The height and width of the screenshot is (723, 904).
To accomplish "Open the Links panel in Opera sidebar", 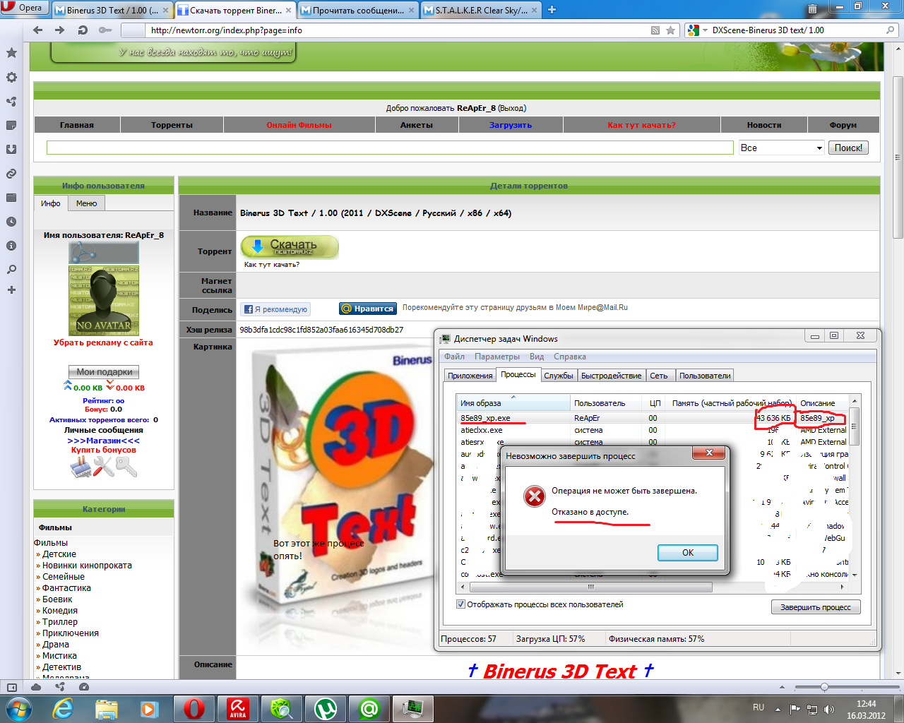I will click(x=11, y=173).
